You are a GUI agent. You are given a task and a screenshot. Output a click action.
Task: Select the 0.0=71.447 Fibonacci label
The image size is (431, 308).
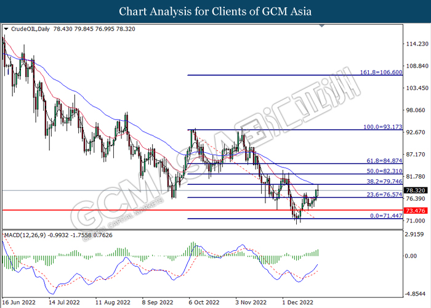click(x=386, y=216)
